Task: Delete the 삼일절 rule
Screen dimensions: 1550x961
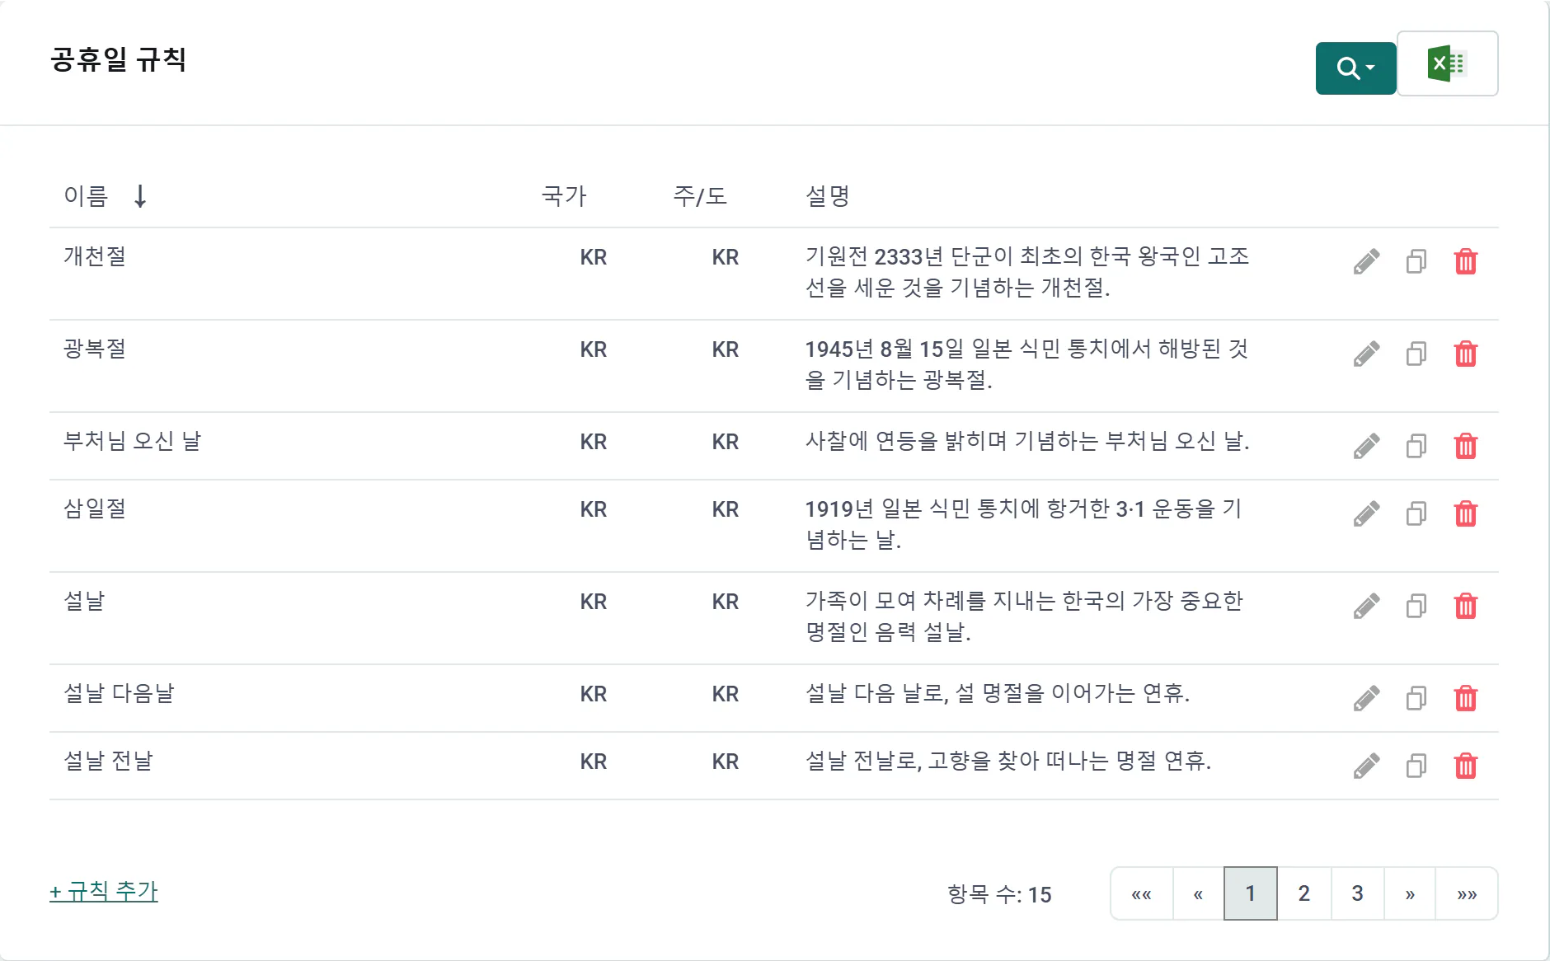Action: 1466,513
